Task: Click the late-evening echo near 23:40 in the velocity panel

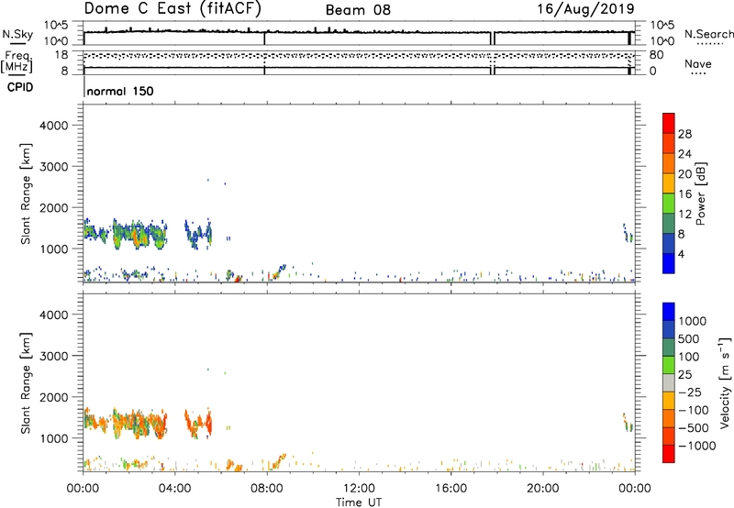Action: coord(628,423)
